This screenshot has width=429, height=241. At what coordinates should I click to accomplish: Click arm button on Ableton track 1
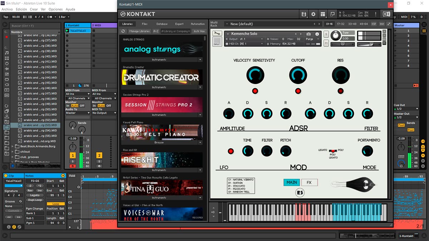pyautogui.click(x=73, y=166)
